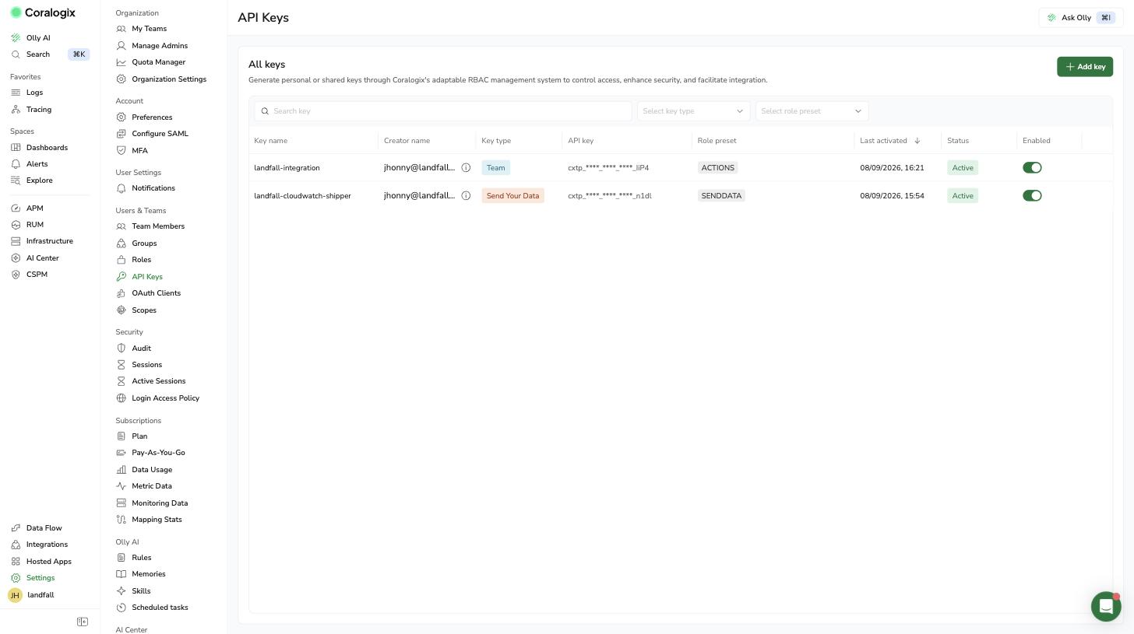Click the SENDDATA role preset tag

(x=721, y=196)
